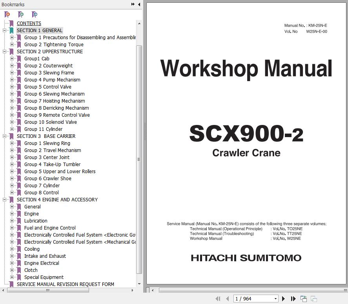Jump to the last page

coord(293,299)
